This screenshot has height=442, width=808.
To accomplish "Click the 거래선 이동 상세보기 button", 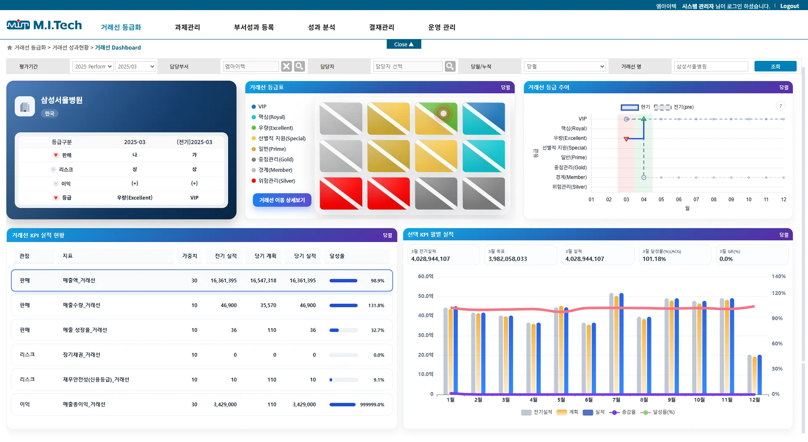I will [x=282, y=200].
